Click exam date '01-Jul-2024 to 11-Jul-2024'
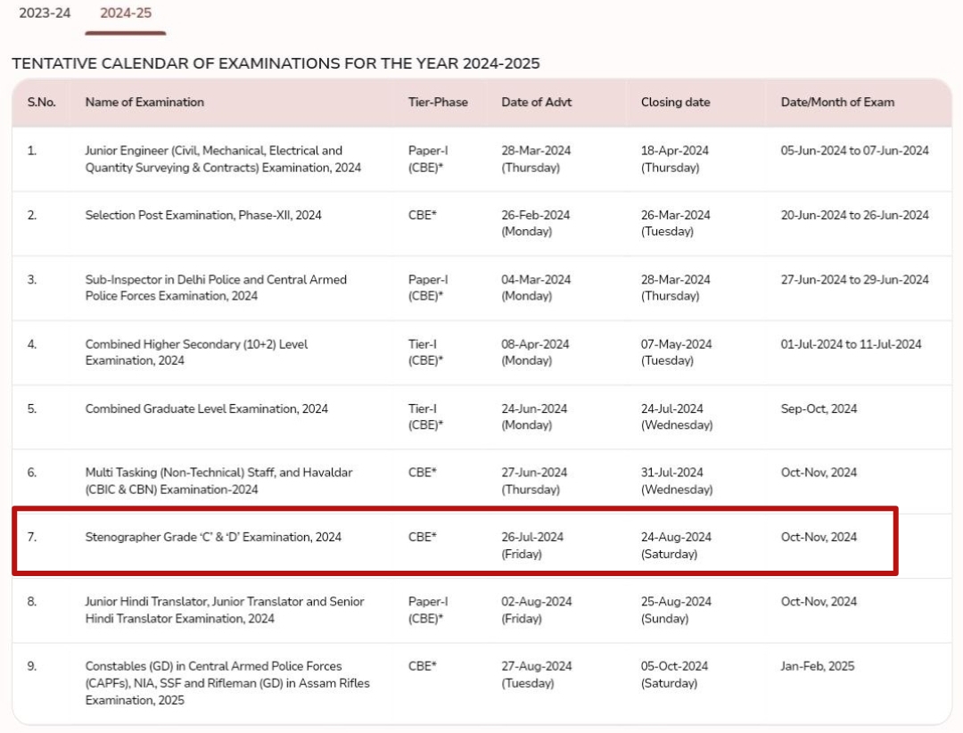 pos(851,344)
